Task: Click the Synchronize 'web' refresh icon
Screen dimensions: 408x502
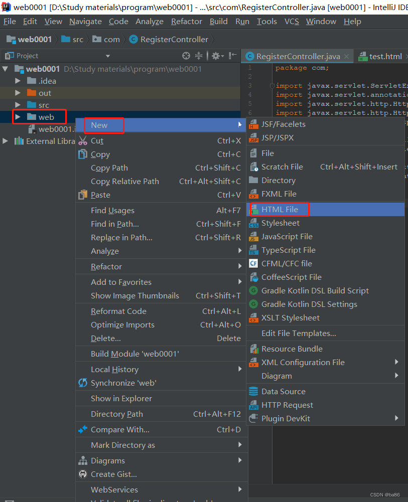Action: pos(83,383)
